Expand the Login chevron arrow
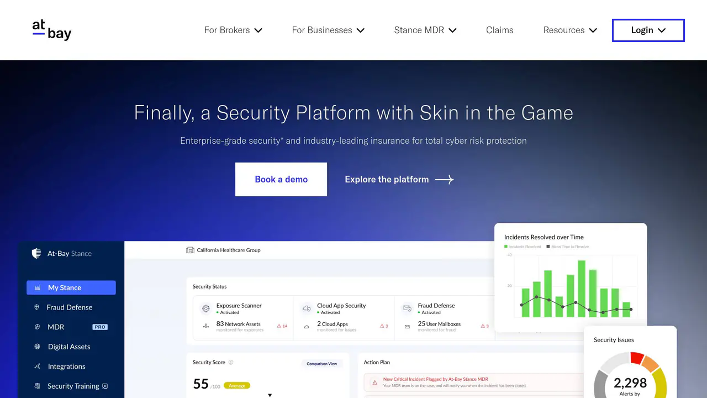Screen dimensions: 707x398 (662, 30)
